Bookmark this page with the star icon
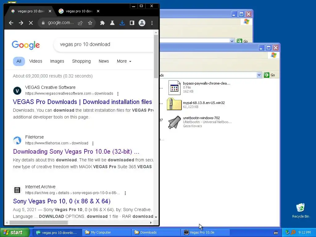 pos(90,23)
